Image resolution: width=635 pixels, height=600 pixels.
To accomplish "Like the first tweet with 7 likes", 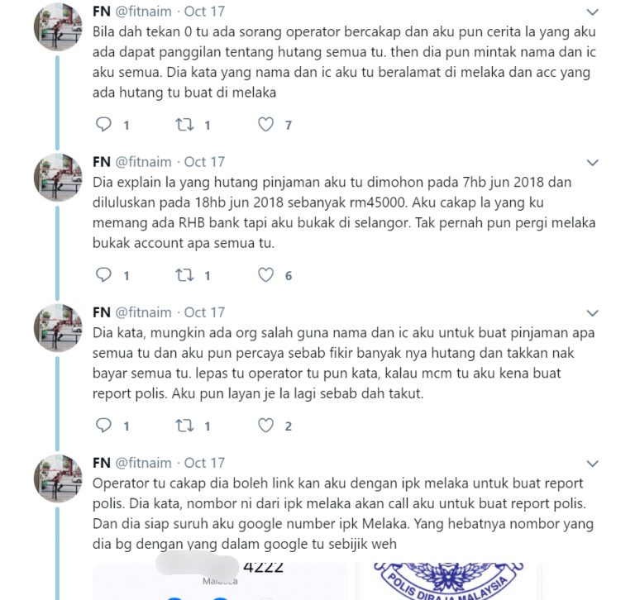I will pos(265,124).
